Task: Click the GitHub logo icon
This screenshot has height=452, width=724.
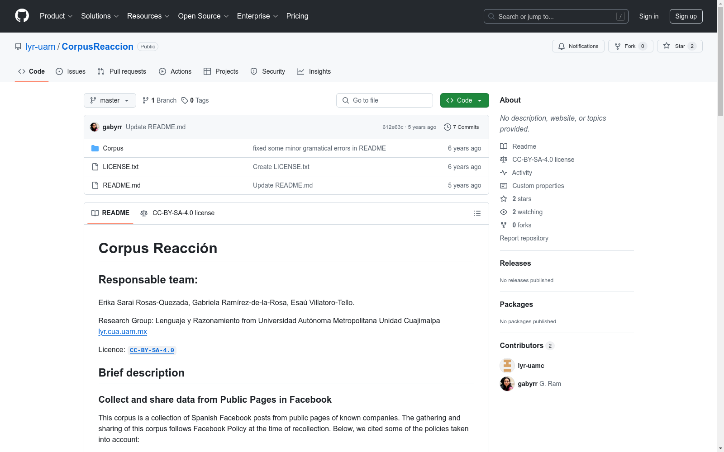Action: tap(22, 16)
